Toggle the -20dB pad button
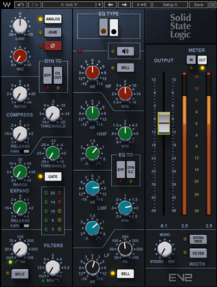The width and height of the screenshot is (217, 287). pos(53,33)
